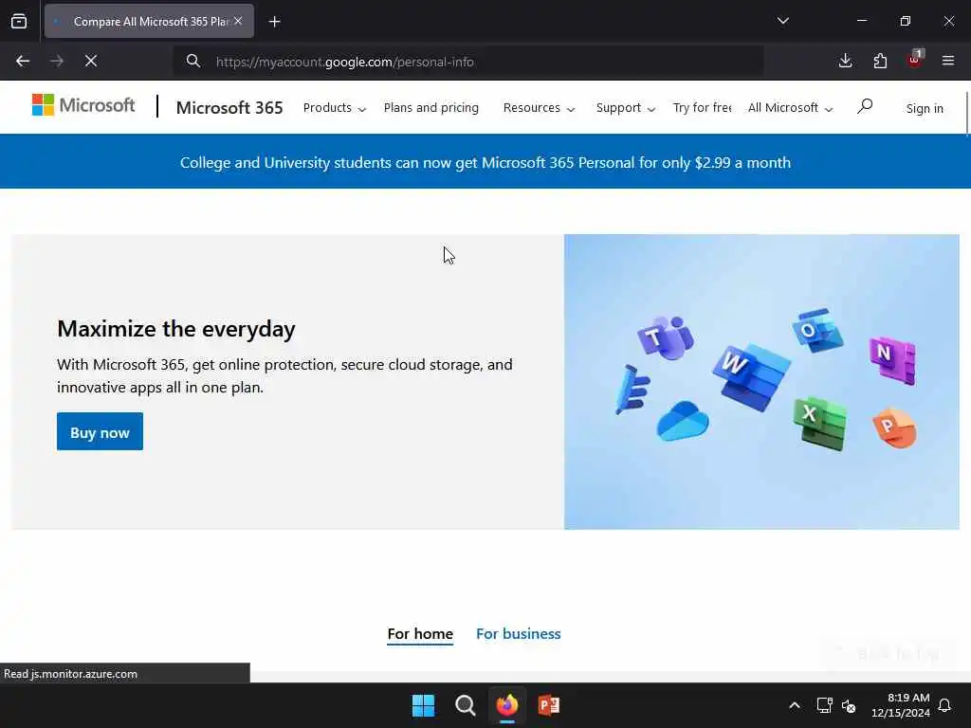Screen dimensions: 971x728
Task: Expand the Support dropdown menu
Action: point(626,108)
